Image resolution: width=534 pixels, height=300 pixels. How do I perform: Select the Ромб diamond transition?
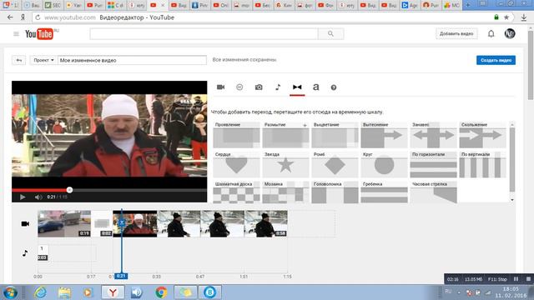[335, 165]
